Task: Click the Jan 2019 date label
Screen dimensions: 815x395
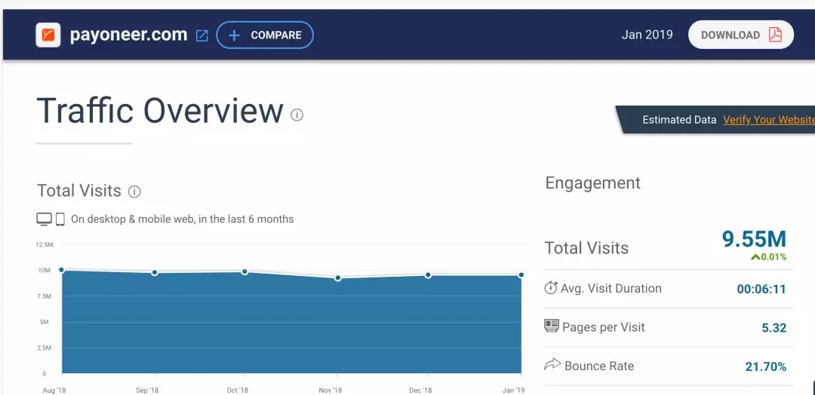Action: point(647,35)
